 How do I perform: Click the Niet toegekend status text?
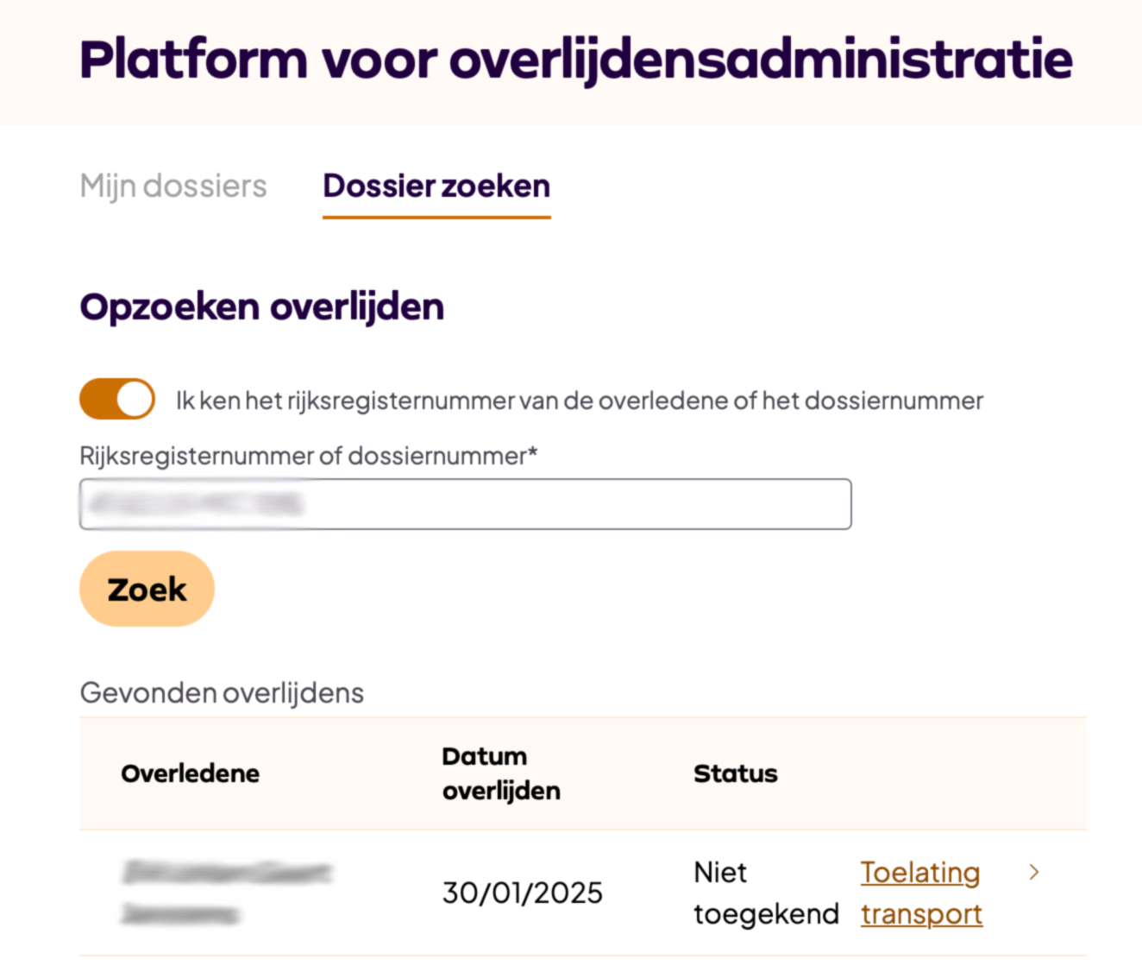[x=765, y=893]
